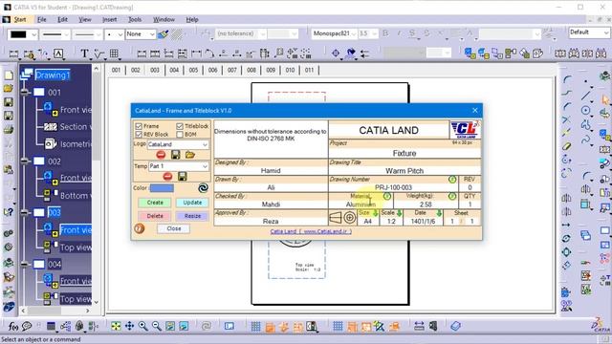The image size is (612, 344).
Task: Select the Text tool T icon
Action: pyautogui.click(x=84, y=54)
